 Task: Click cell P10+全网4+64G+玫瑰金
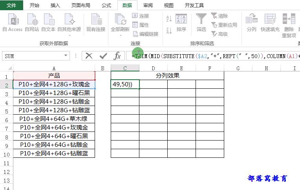(54, 128)
